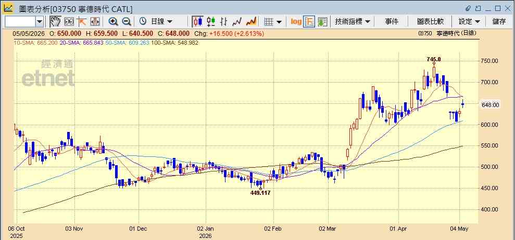
Task: Click the clock period icon
Action: [143, 22]
